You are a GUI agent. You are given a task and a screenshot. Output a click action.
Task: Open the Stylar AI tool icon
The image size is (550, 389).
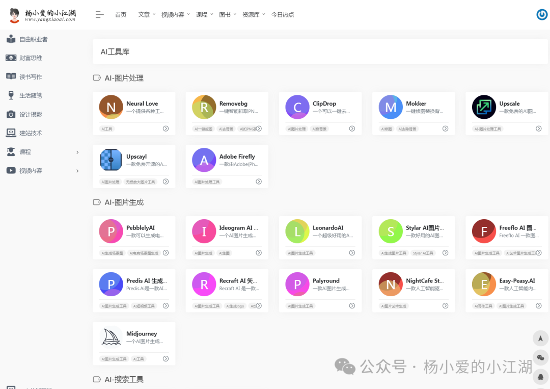click(x=391, y=231)
